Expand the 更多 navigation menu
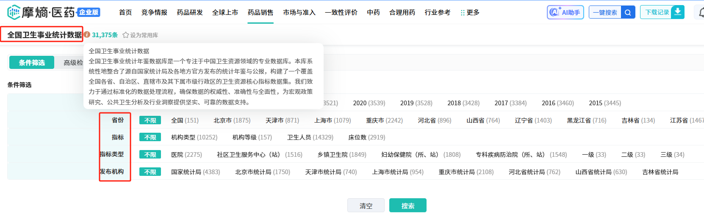The width and height of the screenshot is (704, 216). [473, 13]
